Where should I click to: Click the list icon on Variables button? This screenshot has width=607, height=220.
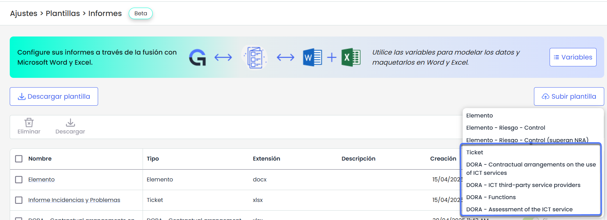557,57
